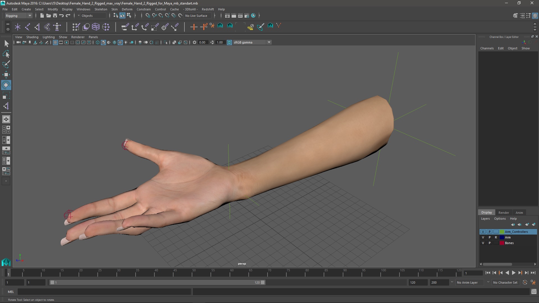
Task: Activate the Rotate tool
Action: point(6,85)
